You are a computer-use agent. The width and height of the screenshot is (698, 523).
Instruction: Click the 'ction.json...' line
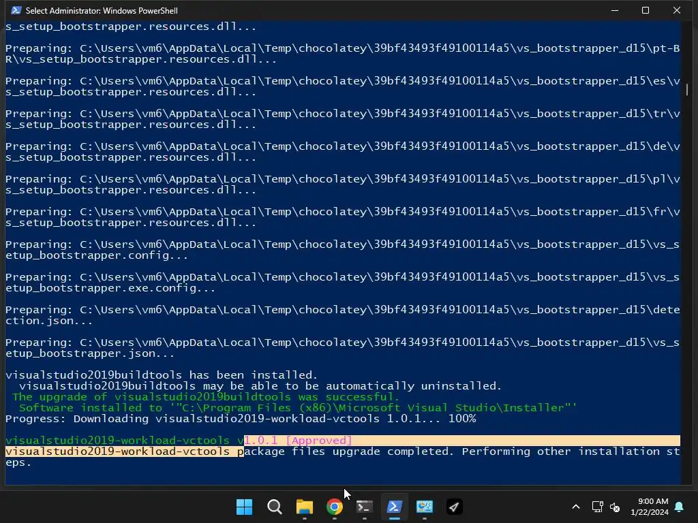[49, 321]
